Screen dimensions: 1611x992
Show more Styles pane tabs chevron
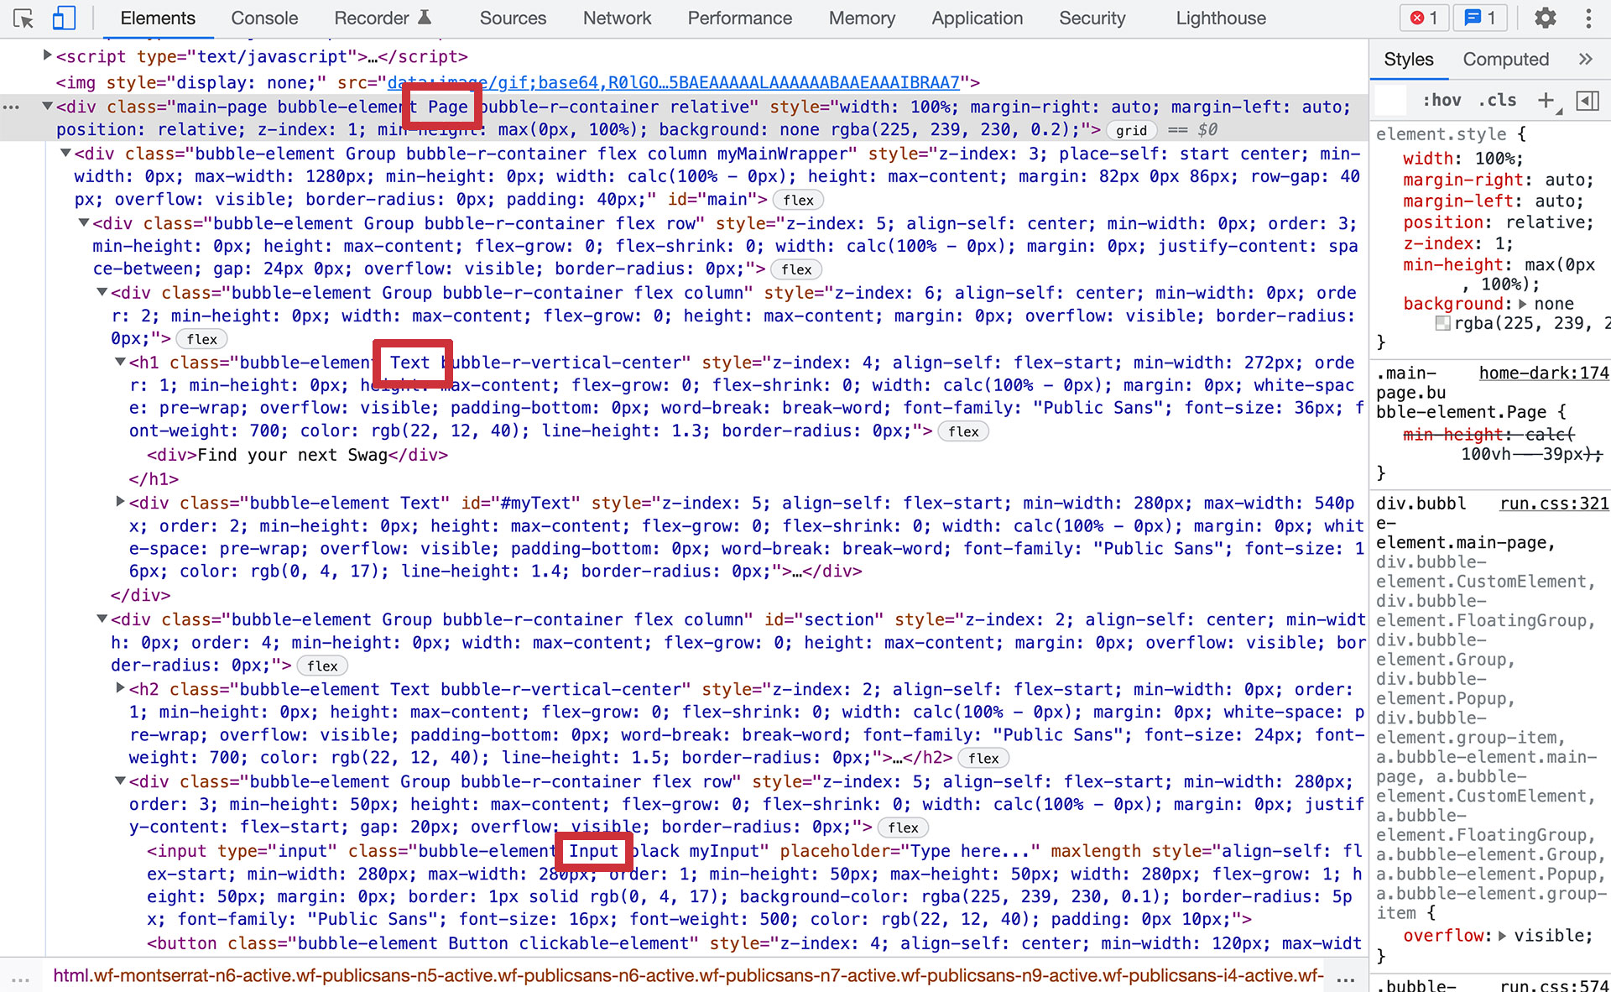coord(1585,59)
